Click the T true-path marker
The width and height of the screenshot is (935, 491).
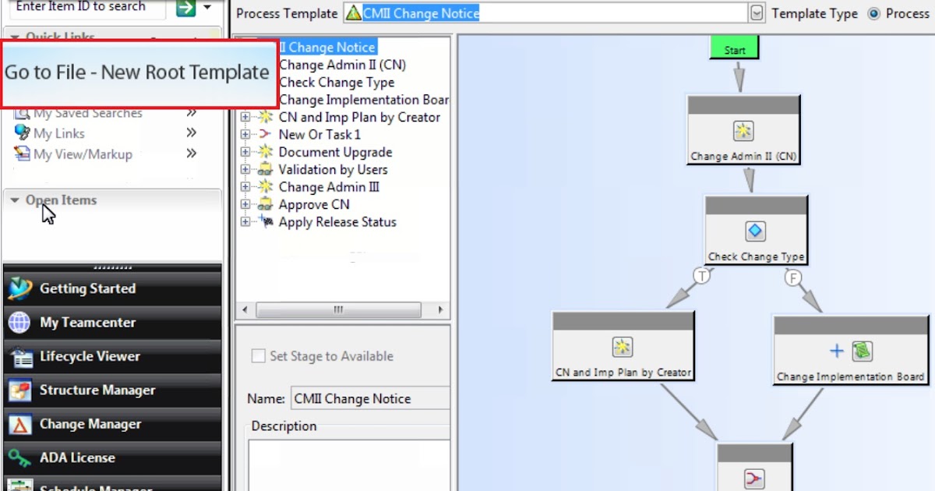pyautogui.click(x=701, y=275)
